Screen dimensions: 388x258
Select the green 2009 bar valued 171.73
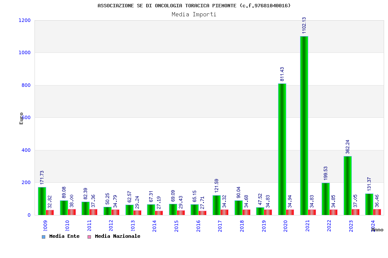(42, 201)
